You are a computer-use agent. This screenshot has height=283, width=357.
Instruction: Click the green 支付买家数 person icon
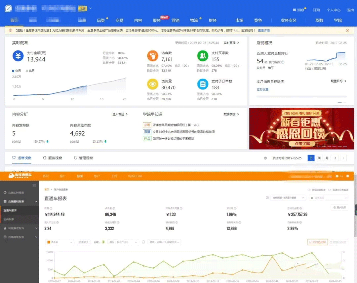coord(203,56)
